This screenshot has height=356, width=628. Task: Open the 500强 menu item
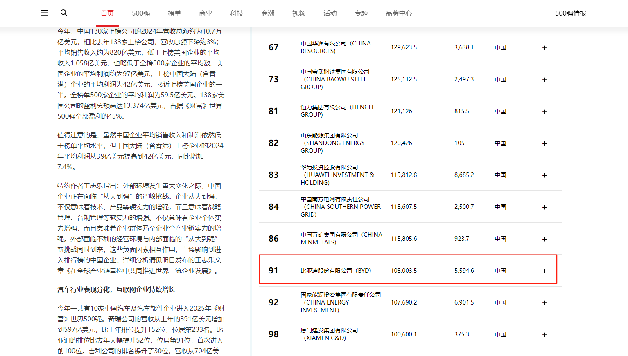141,13
